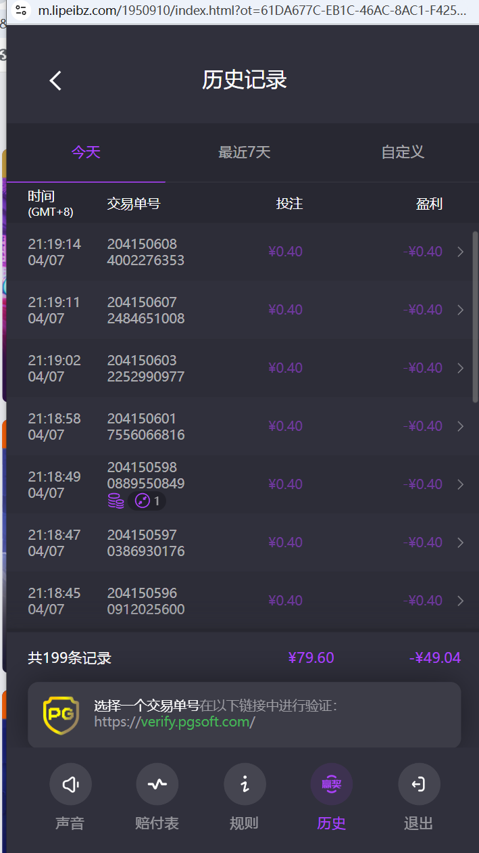Click the site settings icon in address bar
Screen dimensions: 479x853
coord(21,10)
